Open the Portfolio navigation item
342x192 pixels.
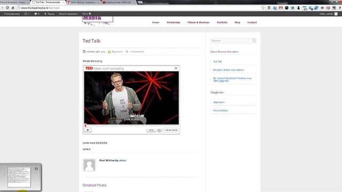[x=222, y=22]
